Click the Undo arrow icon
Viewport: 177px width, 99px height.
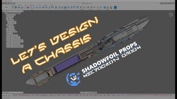(11, 3)
